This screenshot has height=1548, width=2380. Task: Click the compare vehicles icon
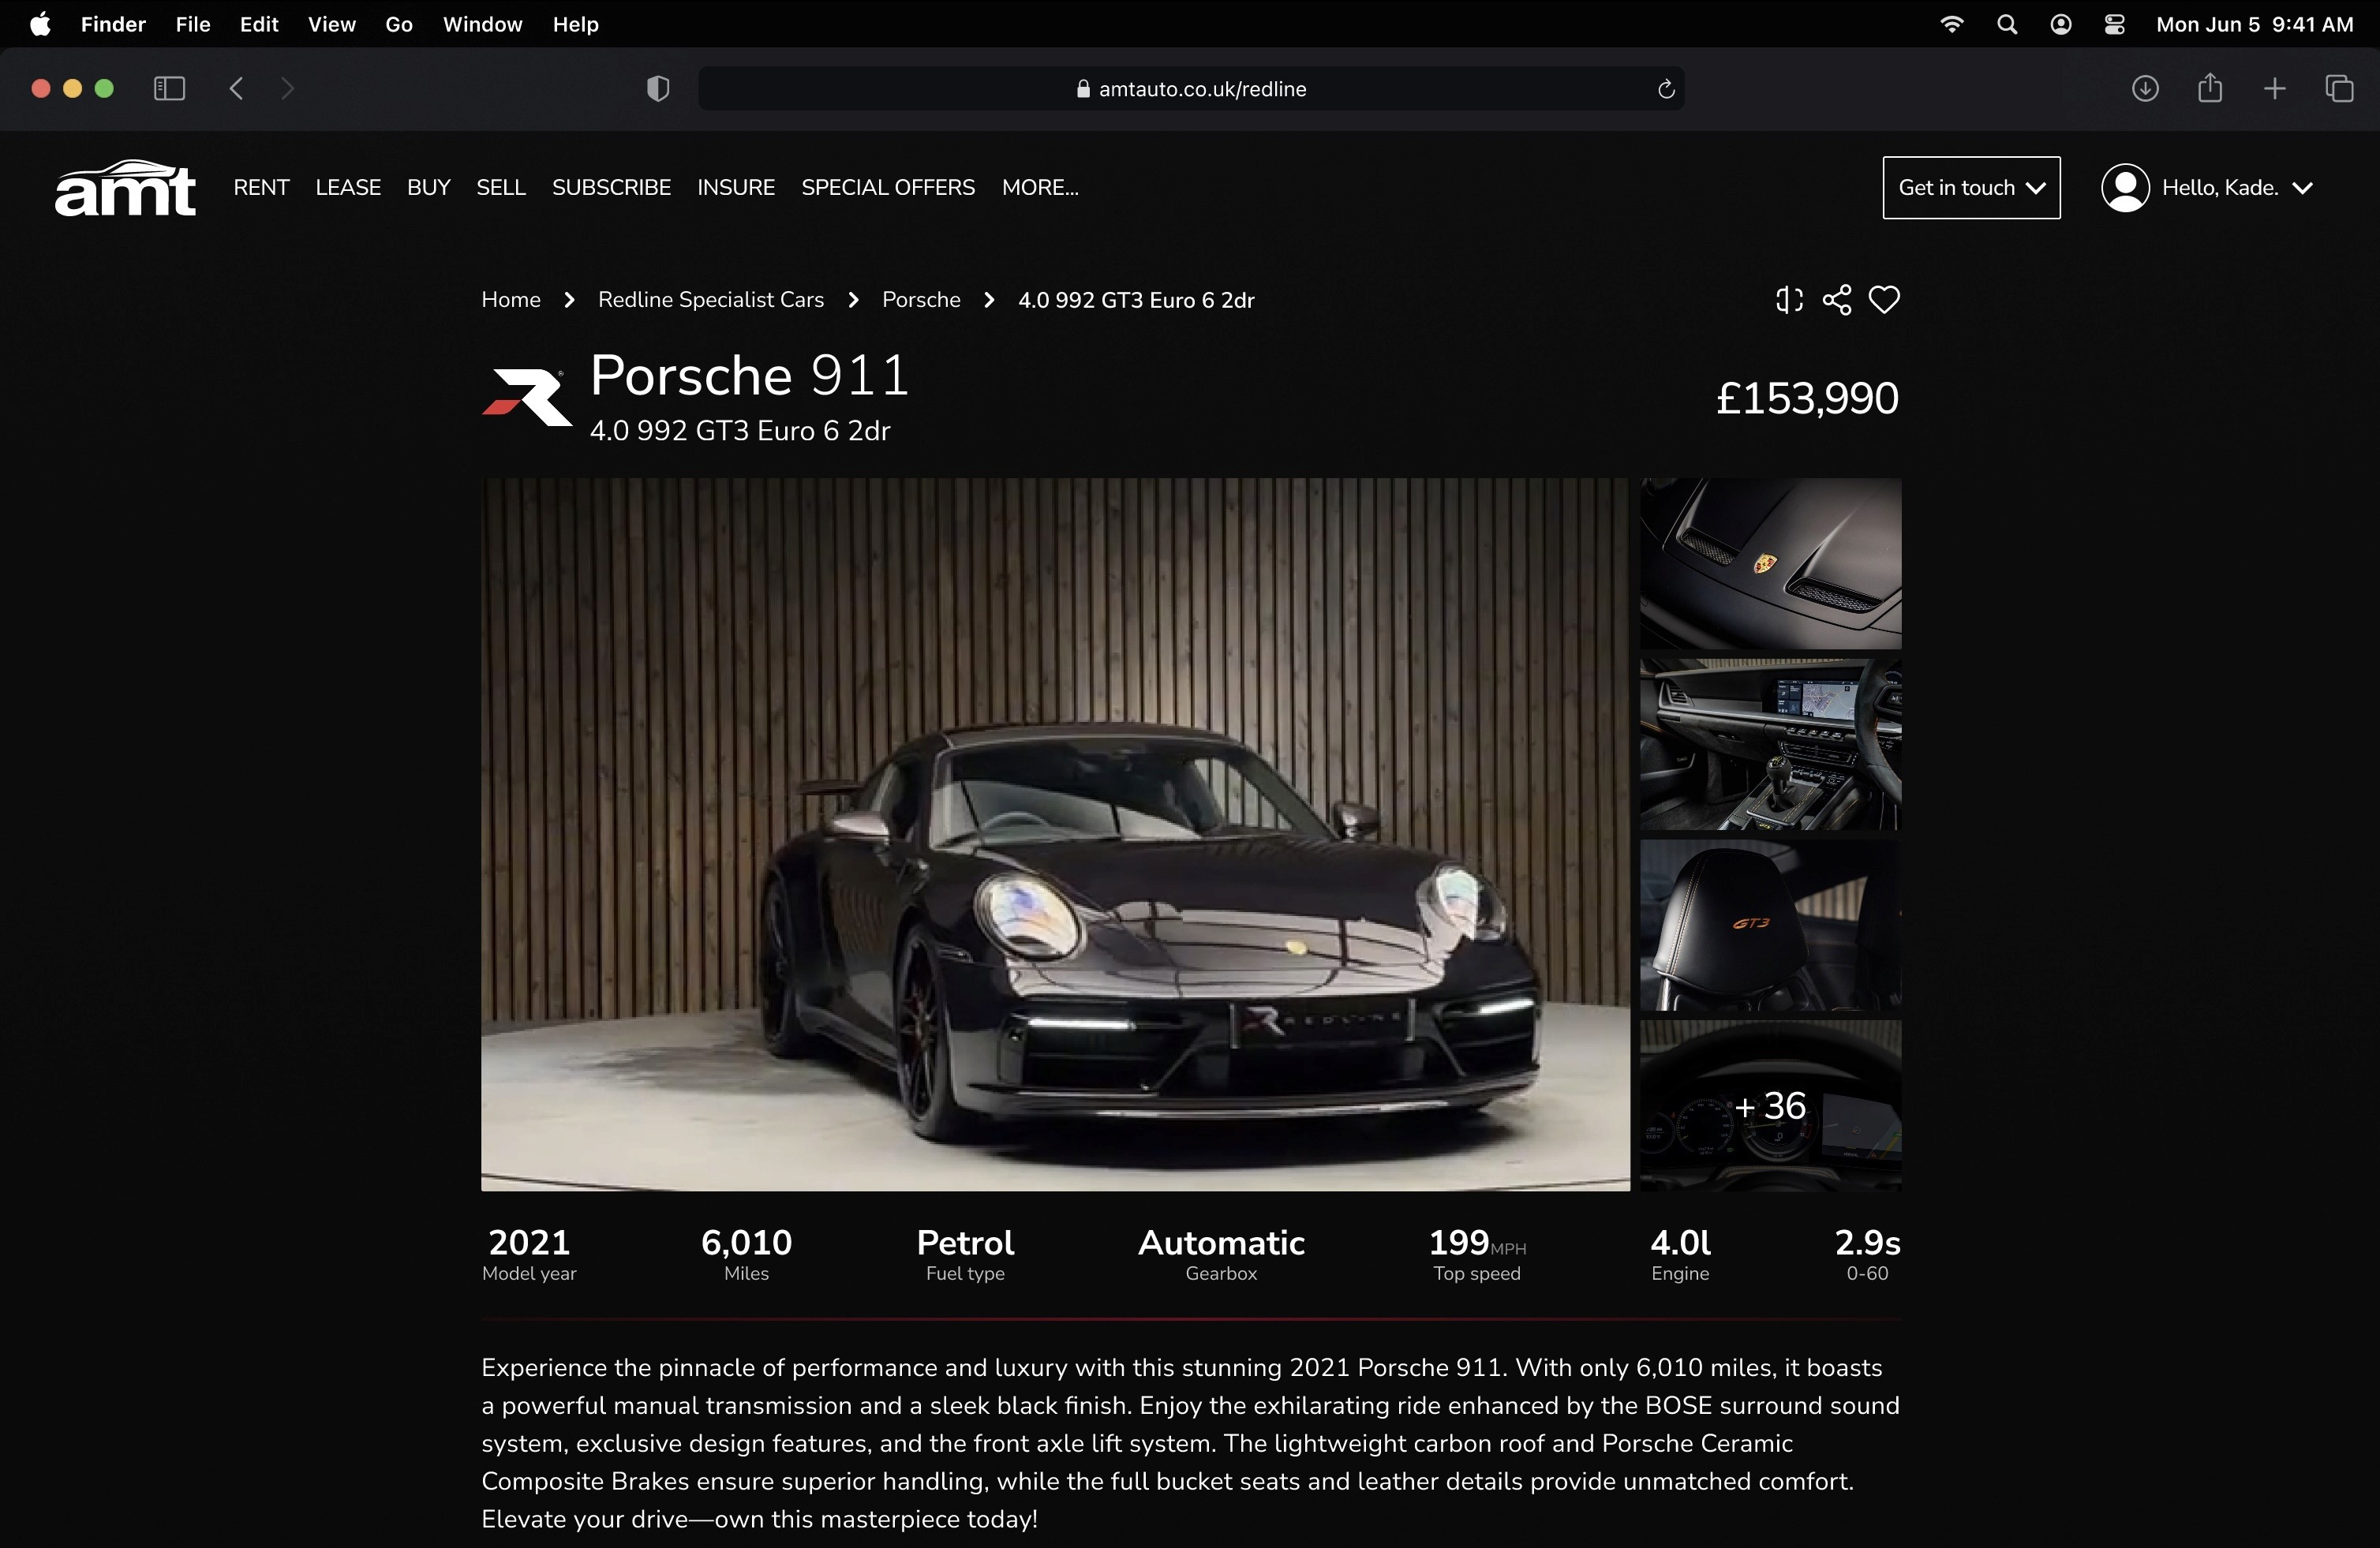1789,300
